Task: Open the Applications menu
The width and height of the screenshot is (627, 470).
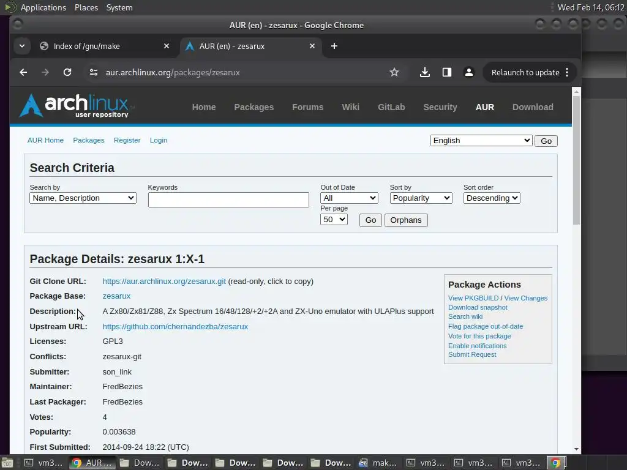Action: (43, 7)
